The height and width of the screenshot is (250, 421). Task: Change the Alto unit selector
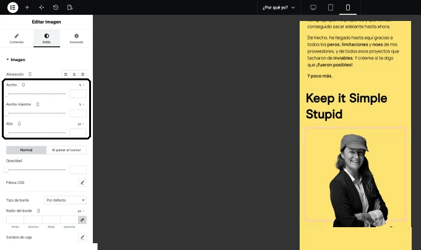pos(81,124)
